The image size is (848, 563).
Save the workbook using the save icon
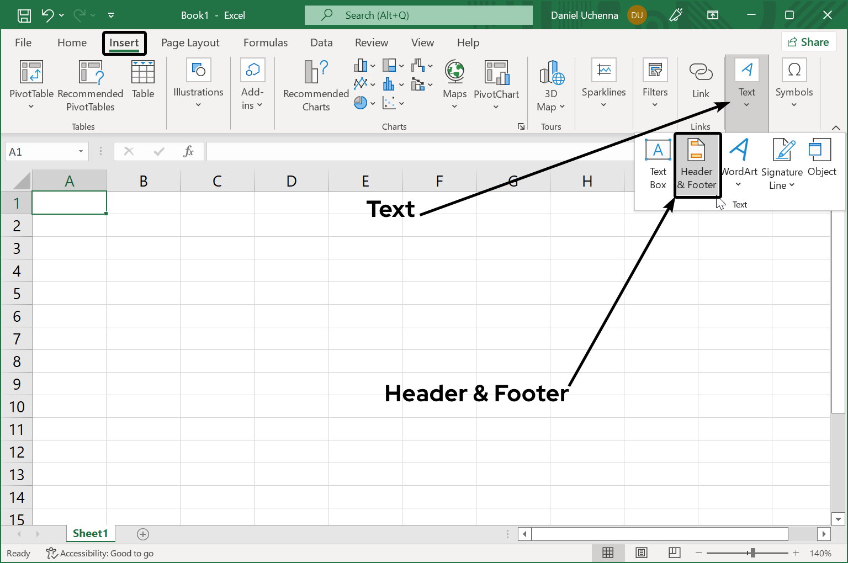pos(24,15)
